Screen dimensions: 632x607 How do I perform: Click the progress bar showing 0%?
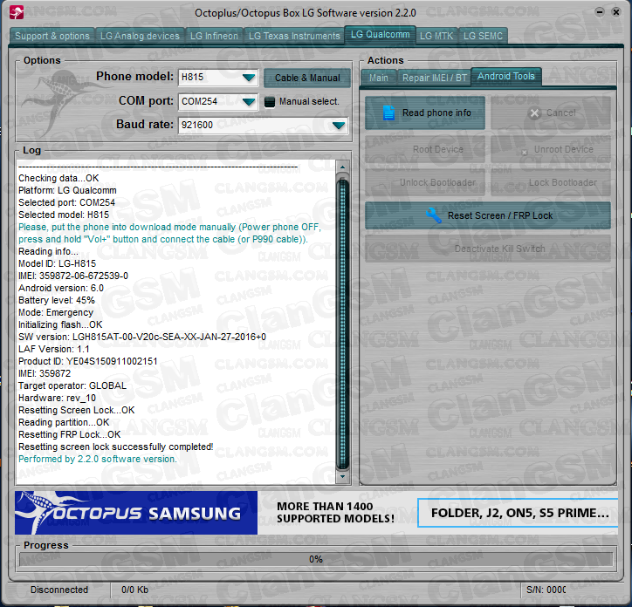(316, 559)
